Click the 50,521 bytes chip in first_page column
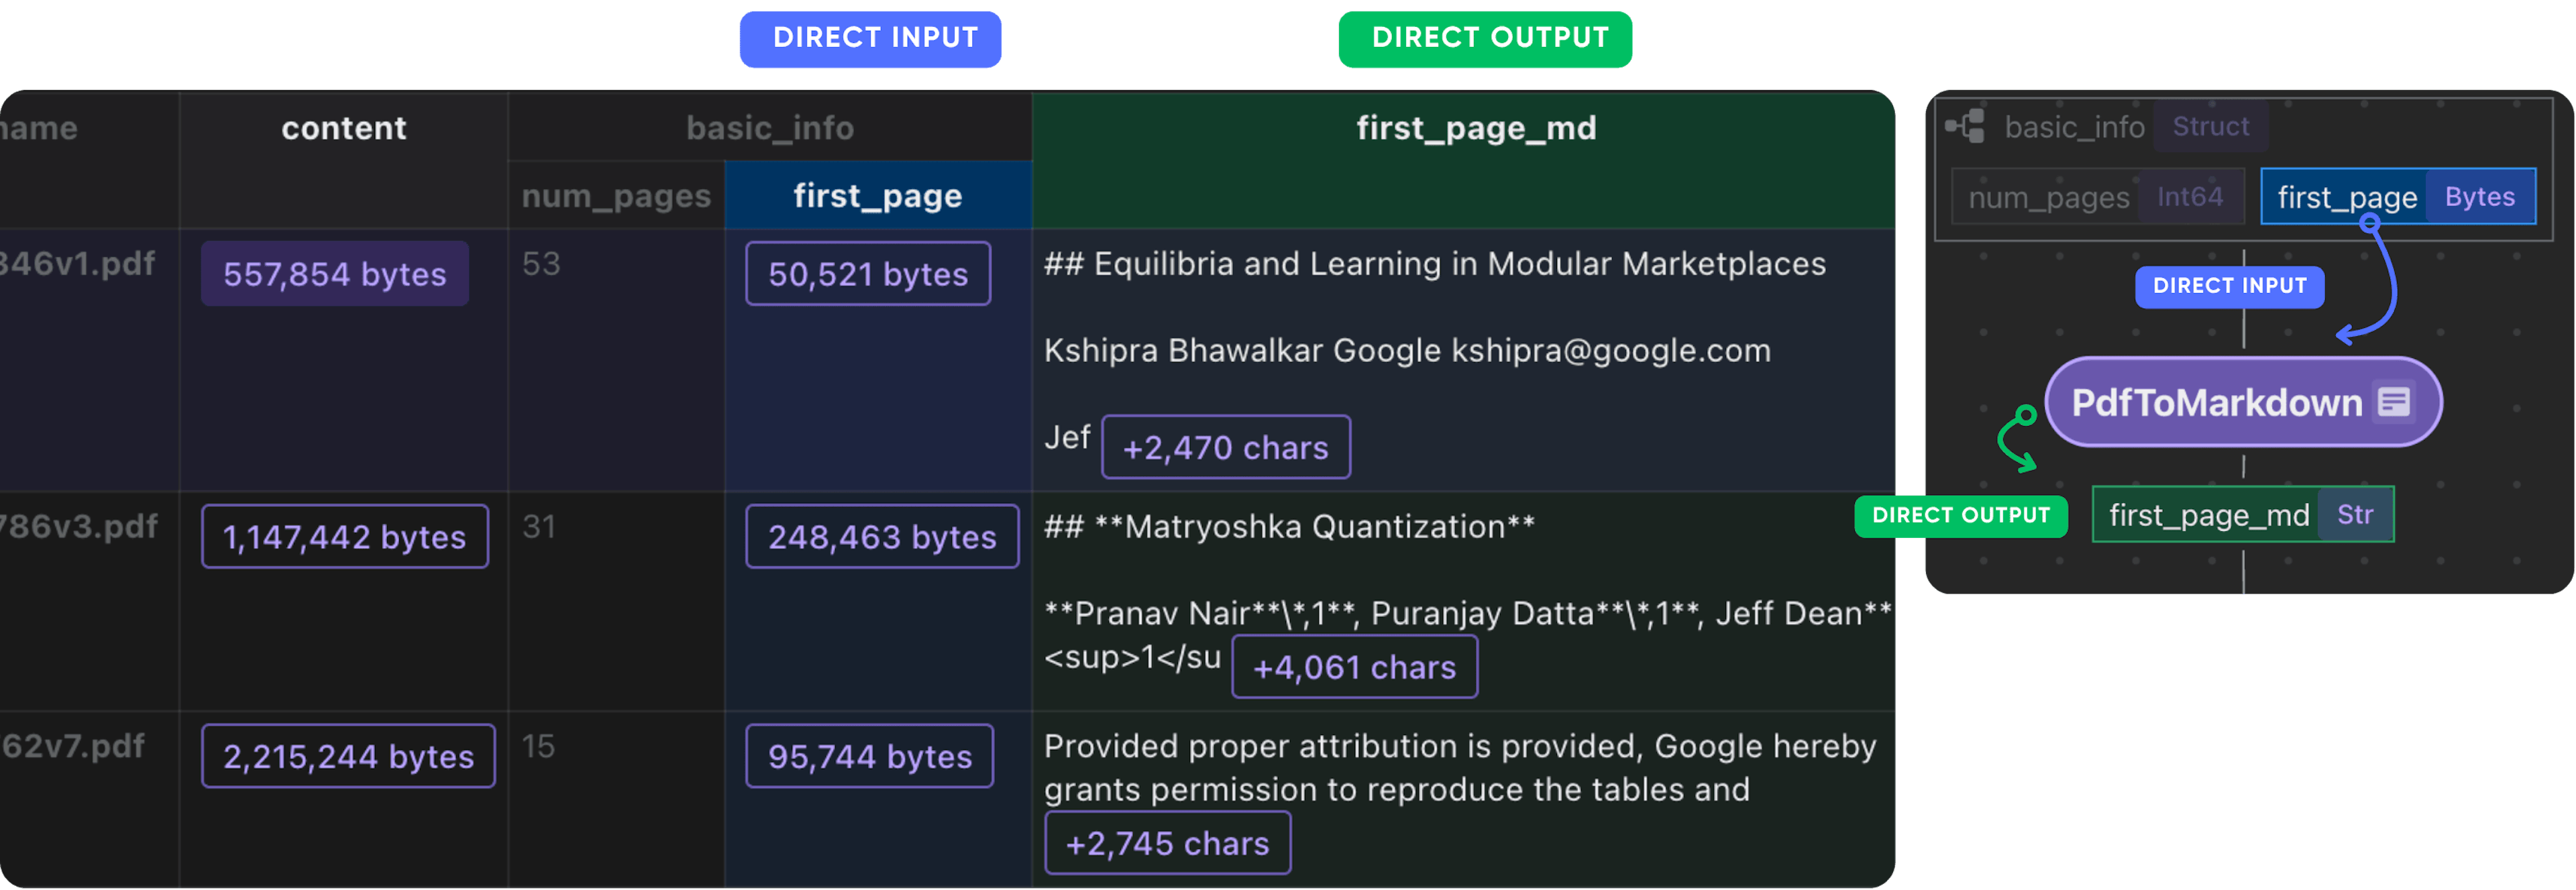This screenshot has width=2576, height=890. [x=867, y=273]
